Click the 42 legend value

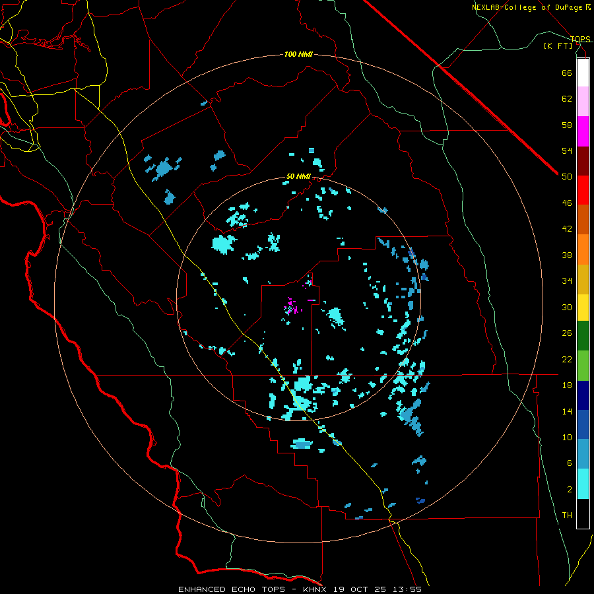[567, 229]
